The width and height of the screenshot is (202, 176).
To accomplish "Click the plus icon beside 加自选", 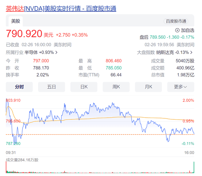I will pyautogui.click(x=177, y=30).
